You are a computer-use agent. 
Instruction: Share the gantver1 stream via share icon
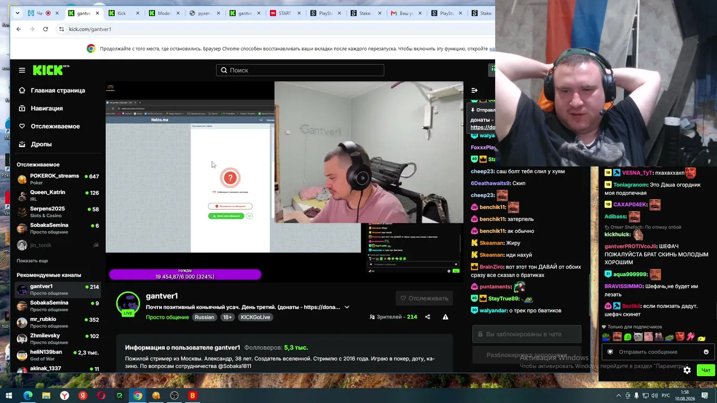[x=427, y=317]
